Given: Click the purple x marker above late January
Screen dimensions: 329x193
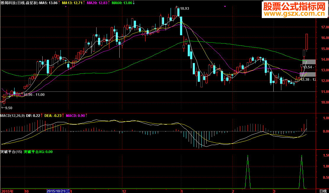Looking at the screenshot, I should point(225,6).
